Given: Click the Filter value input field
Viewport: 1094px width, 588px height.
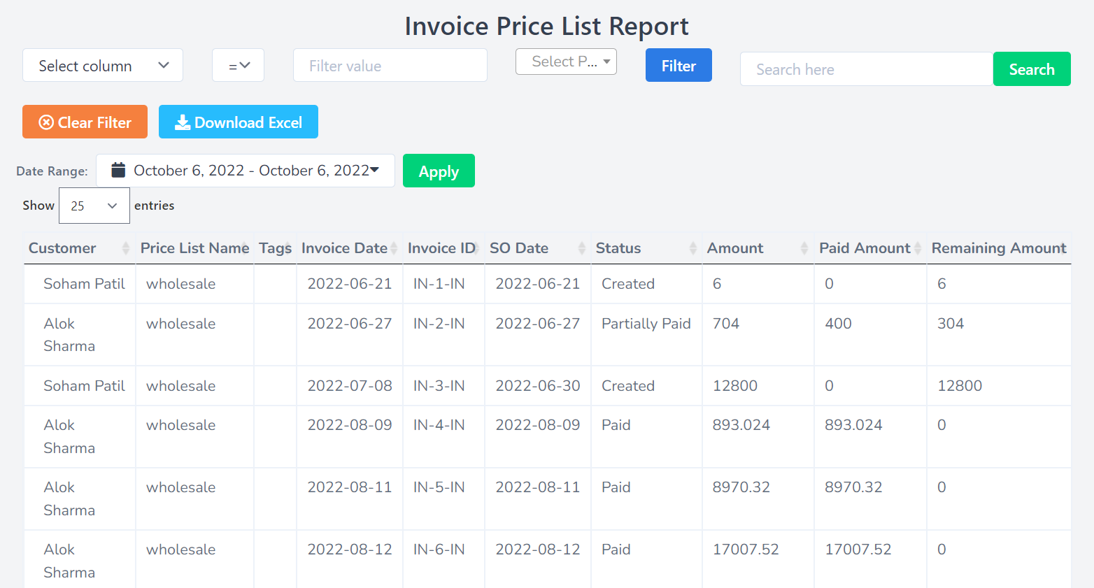Looking at the screenshot, I should point(390,66).
